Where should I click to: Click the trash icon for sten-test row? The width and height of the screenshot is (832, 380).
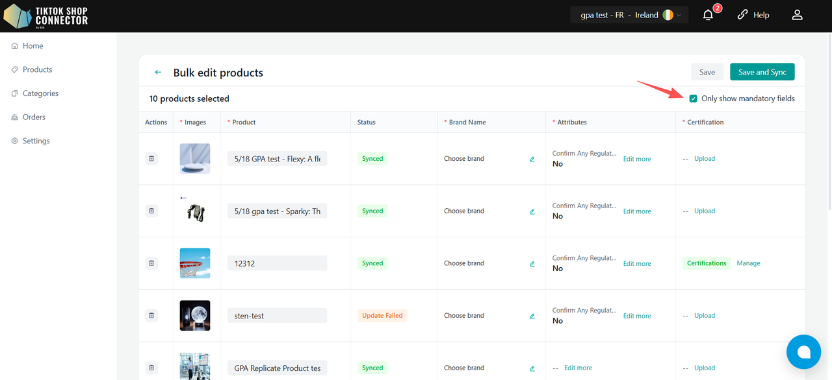click(x=151, y=316)
